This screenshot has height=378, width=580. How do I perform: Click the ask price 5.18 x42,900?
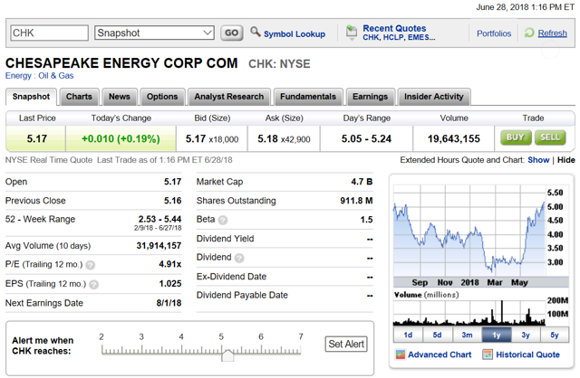tap(284, 139)
